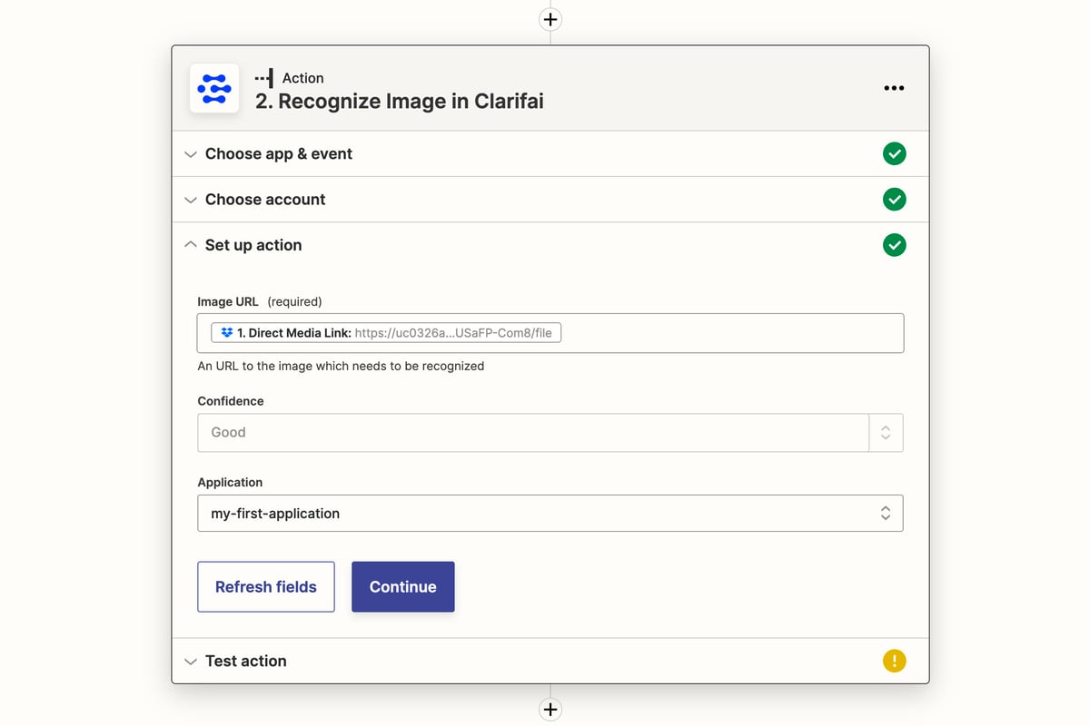Expand the Test action section

click(x=245, y=661)
